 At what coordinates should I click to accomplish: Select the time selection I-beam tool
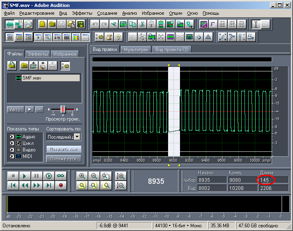256,24
